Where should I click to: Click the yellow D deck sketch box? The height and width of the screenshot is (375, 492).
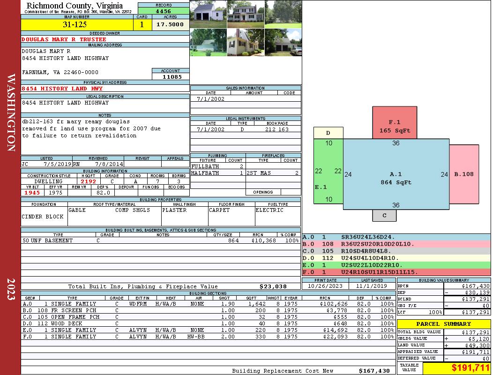point(328,133)
